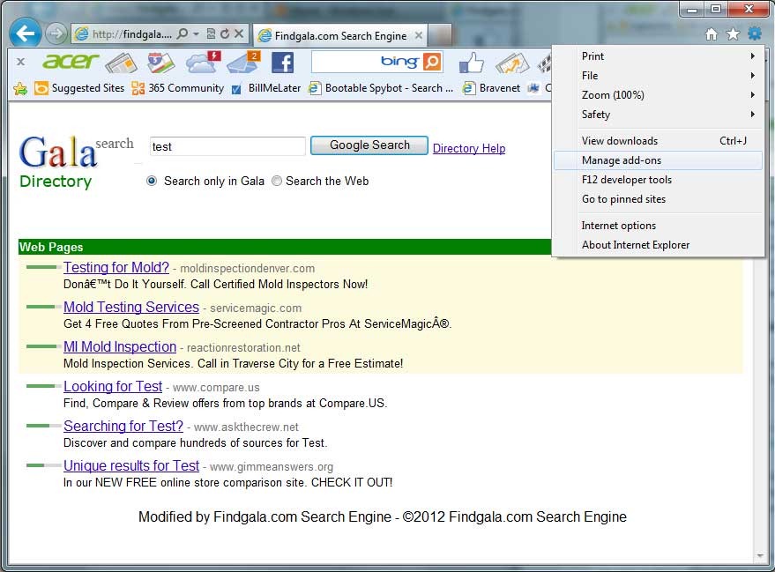Click the Gala Directory logo

pyautogui.click(x=77, y=161)
